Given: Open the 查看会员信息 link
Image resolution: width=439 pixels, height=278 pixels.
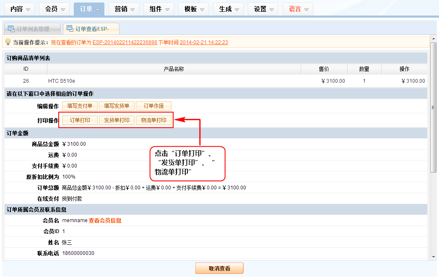Looking at the screenshot, I should (105, 220).
